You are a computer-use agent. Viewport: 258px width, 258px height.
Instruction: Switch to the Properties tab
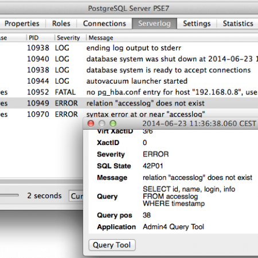22,24
